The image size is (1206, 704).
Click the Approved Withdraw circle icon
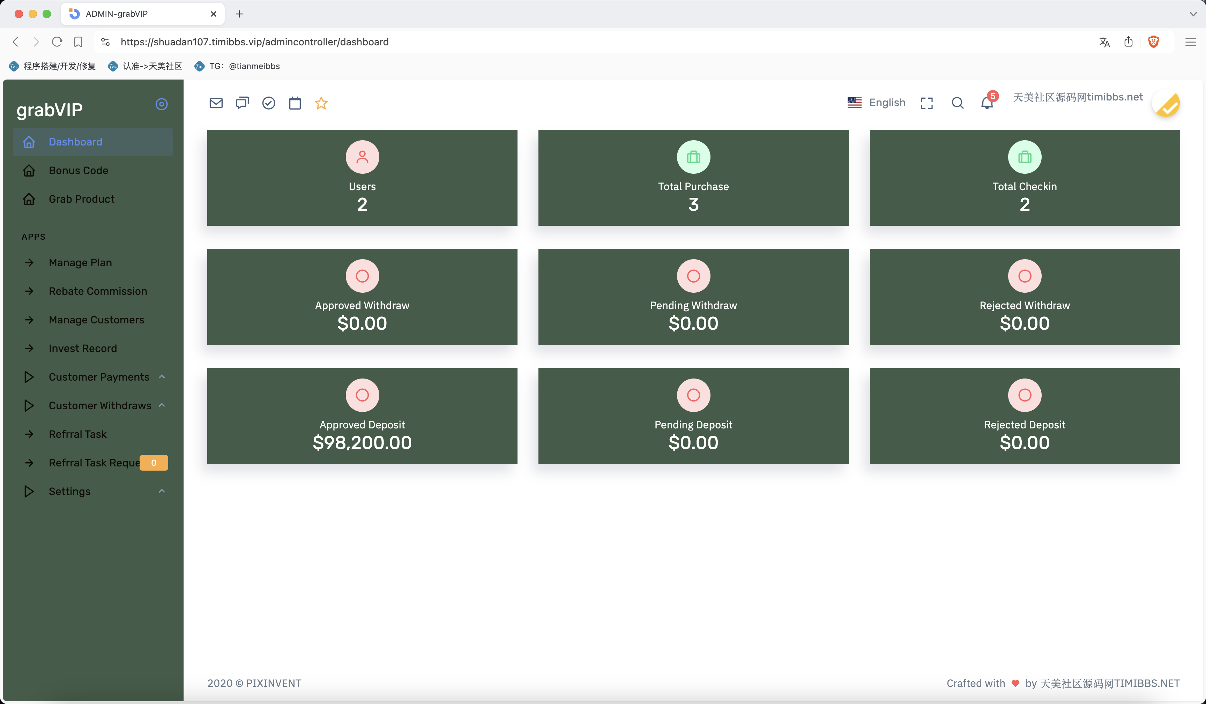pyautogui.click(x=362, y=276)
